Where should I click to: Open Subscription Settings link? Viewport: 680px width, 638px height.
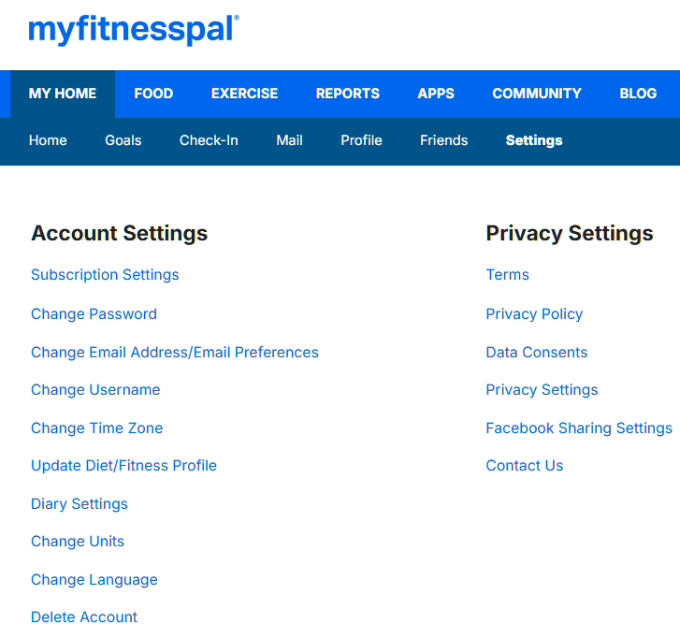(105, 275)
